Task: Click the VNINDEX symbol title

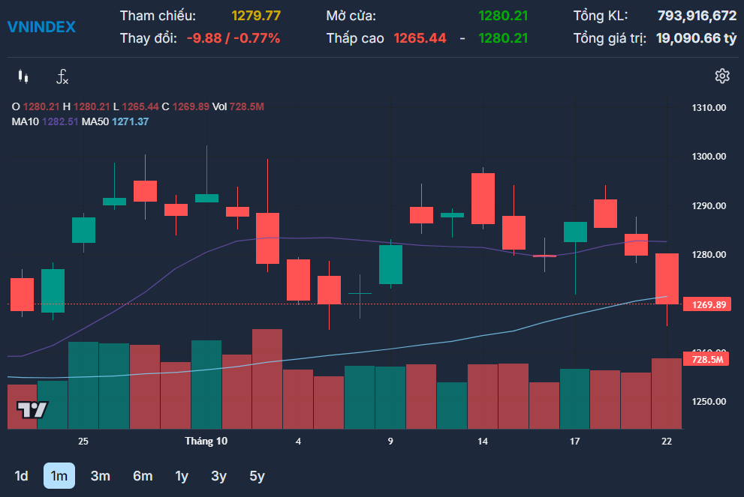Action: 41,27
